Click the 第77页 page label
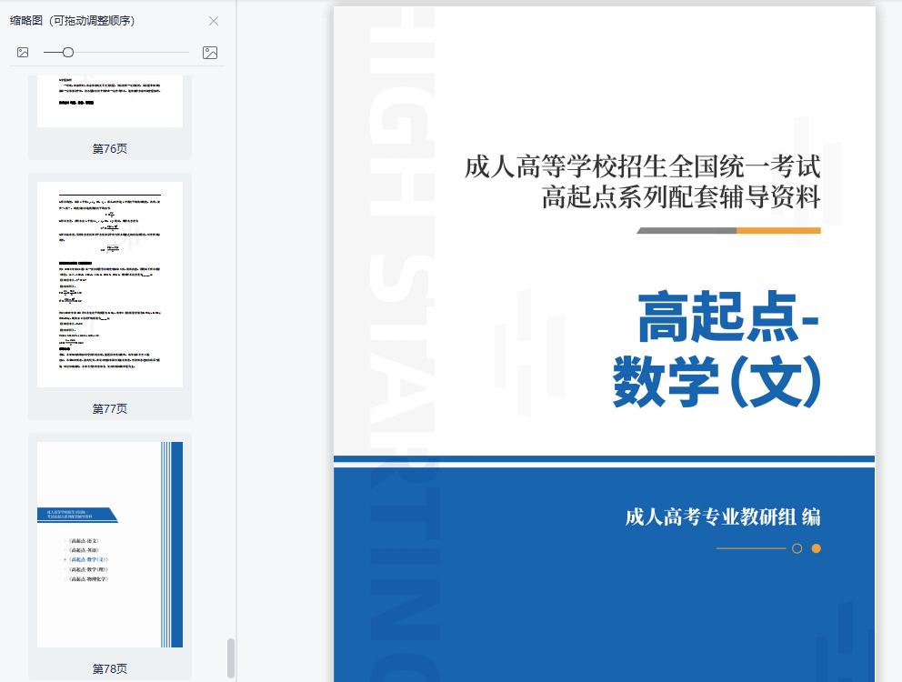902x682 pixels. 110,408
